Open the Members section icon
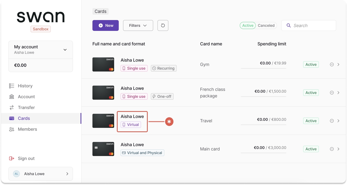 pyautogui.click(x=11, y=129)
